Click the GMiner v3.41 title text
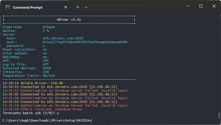The height and width of the screenshot is (125, 221). (69, 20)
